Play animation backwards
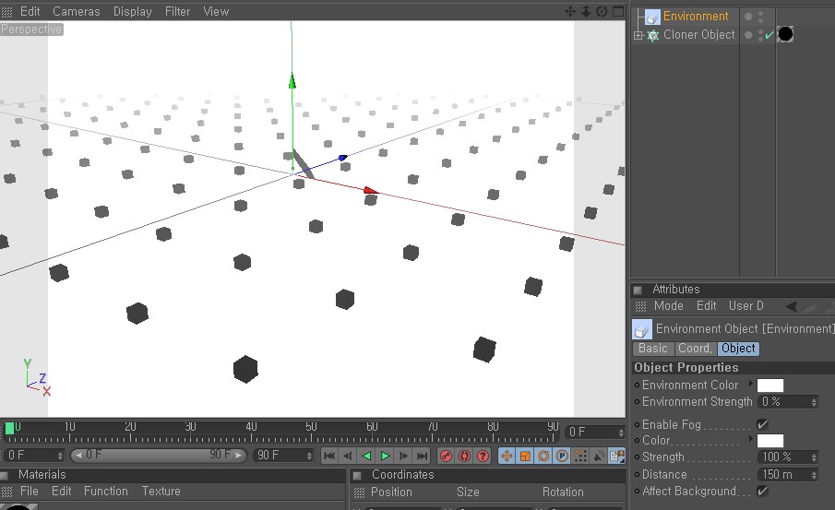The width and height of the screenshot is (835, 510). click(366, 456)
